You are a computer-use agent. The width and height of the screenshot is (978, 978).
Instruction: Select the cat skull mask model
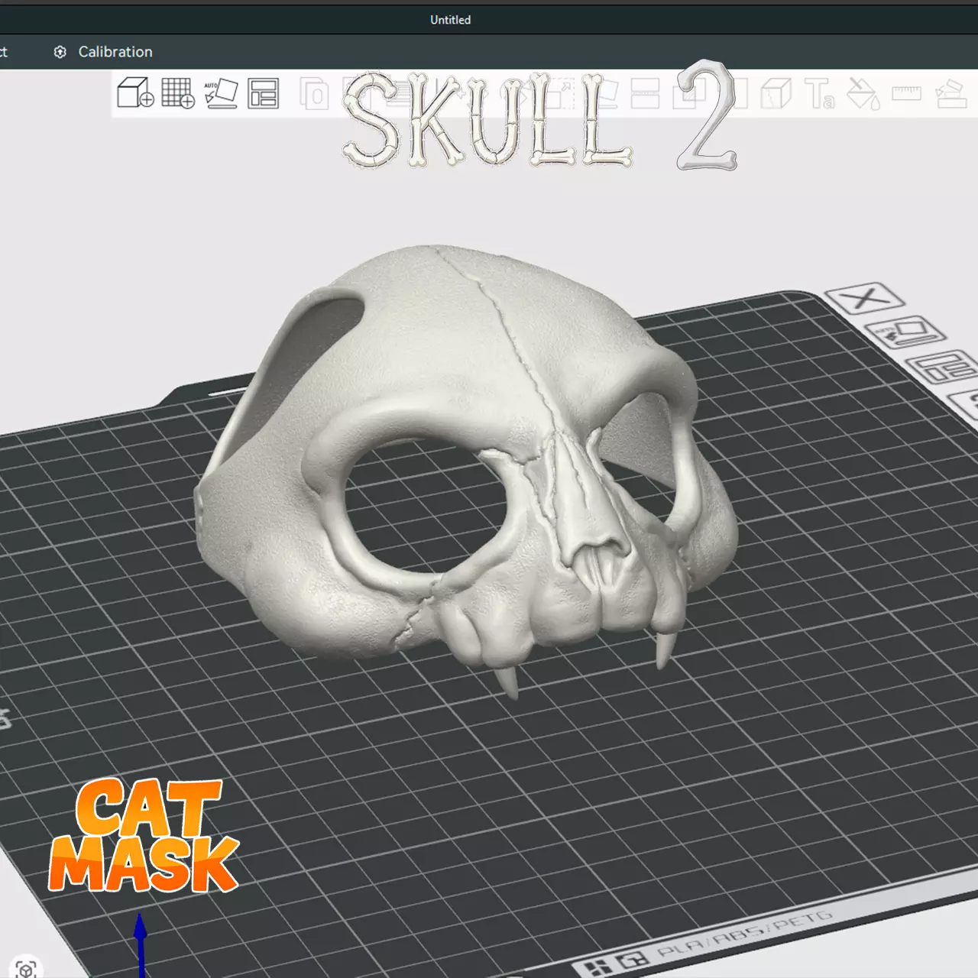point(466,466)
